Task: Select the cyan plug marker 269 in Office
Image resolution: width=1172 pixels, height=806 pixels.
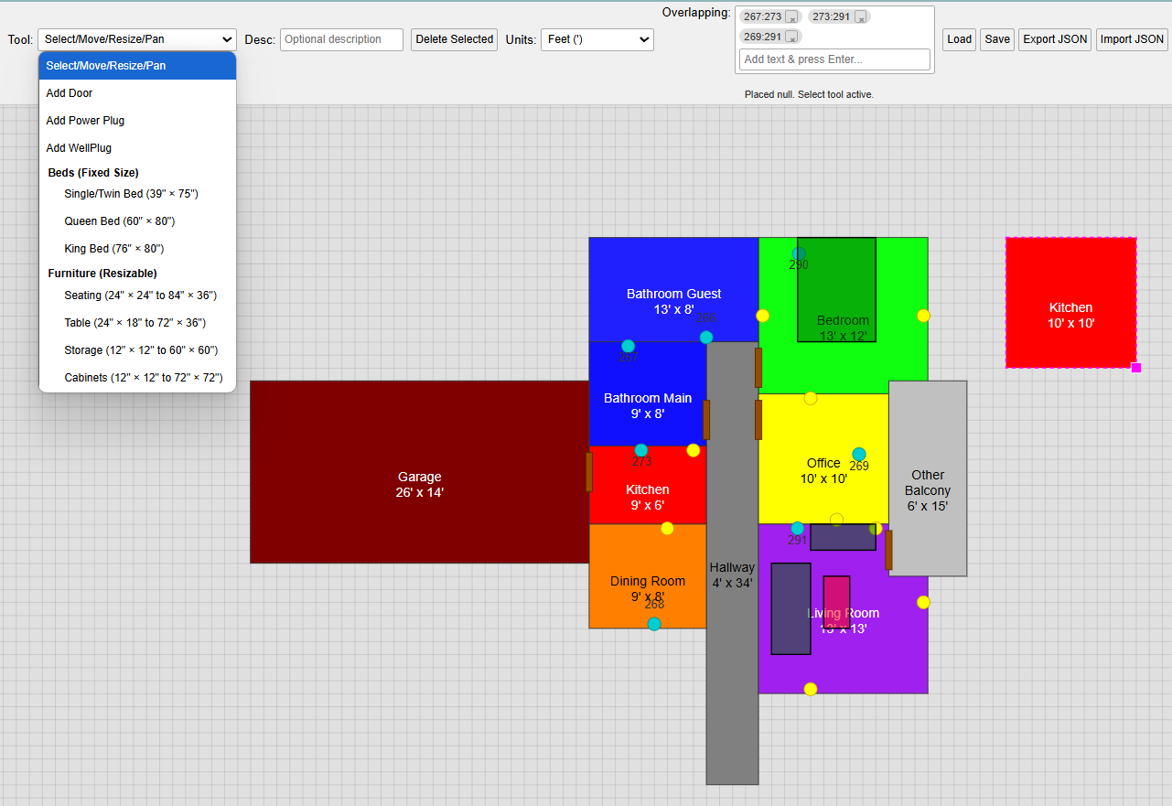Action: (x=858, y=454)
